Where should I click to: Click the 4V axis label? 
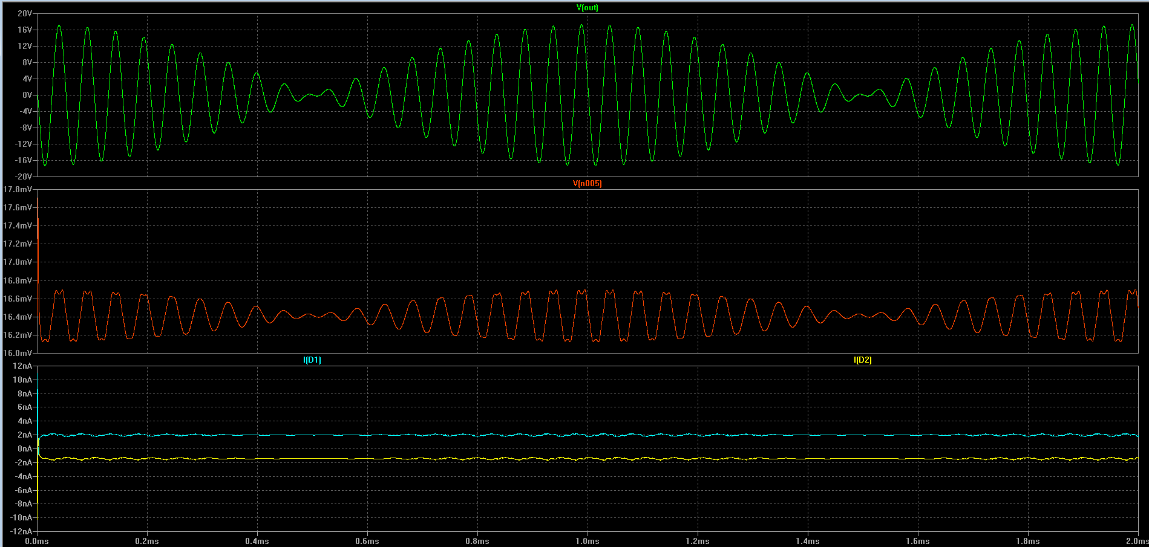[x=27, y=79]
